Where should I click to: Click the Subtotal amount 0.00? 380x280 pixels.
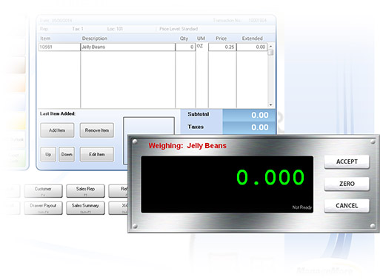click(260, 115)
